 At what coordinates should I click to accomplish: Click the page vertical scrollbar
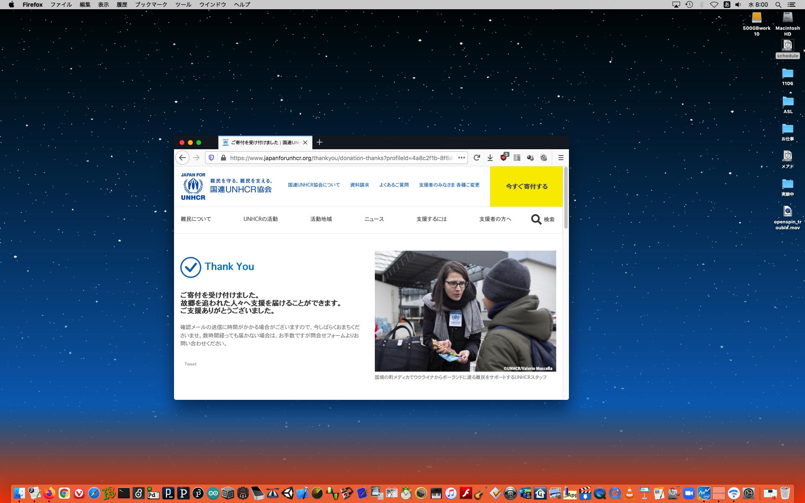(566, 197)
